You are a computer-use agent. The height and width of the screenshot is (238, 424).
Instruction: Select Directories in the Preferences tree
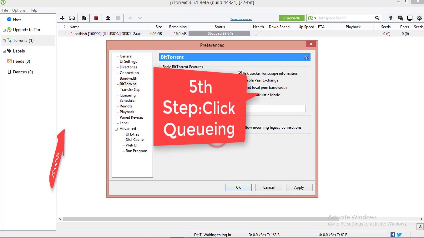128,67
